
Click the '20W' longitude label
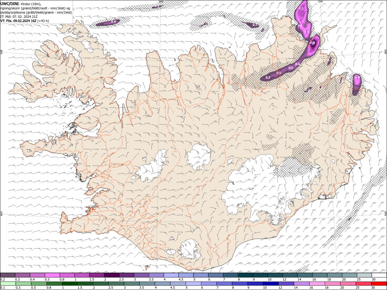[161, 2]
